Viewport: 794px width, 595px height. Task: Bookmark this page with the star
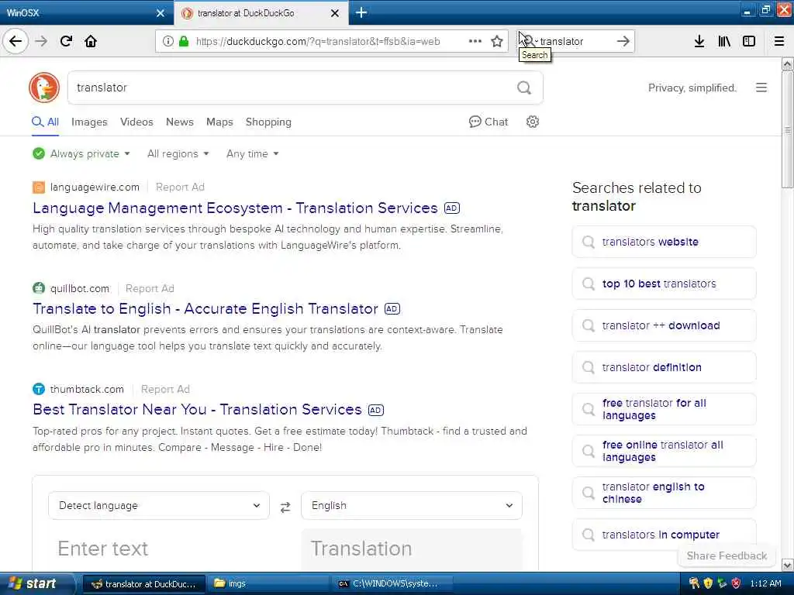(x=497, y=41)
